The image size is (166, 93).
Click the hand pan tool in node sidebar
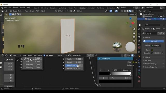click(x=1, y=67)
